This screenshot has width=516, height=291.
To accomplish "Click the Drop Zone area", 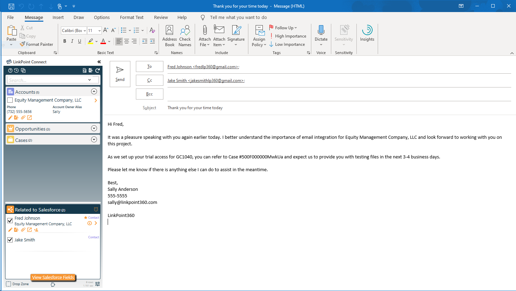I will coord(17,284).
